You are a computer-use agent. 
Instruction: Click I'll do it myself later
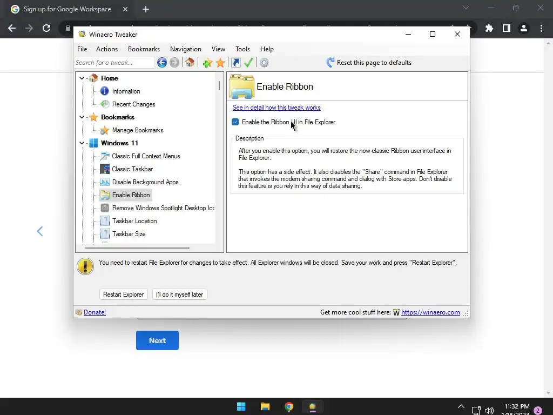pyautogui.click(x=179, y=294)
